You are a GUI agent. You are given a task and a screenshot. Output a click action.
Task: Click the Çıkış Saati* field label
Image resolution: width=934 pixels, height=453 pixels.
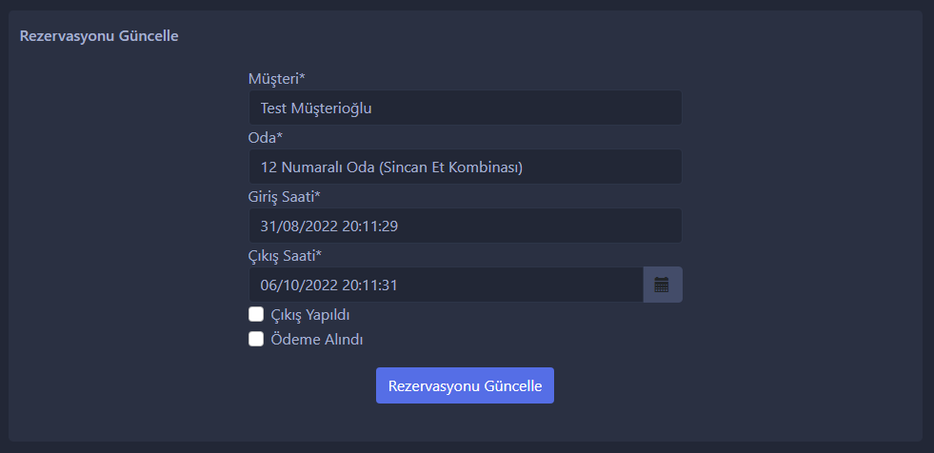286,256
